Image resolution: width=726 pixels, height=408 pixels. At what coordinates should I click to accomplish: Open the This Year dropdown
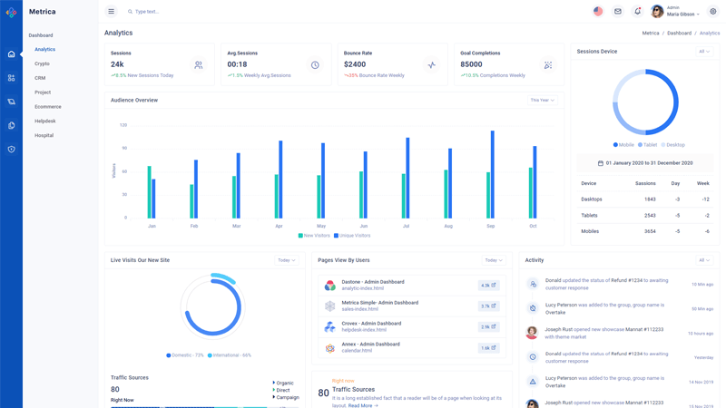(x=542, y=101)
